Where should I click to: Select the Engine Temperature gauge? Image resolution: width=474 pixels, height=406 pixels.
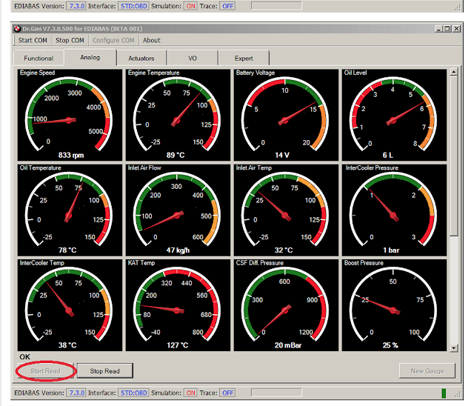tap(178, 115)
